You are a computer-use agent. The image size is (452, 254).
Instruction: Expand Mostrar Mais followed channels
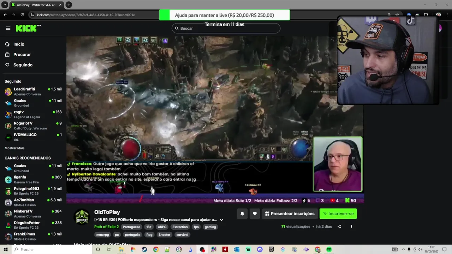tap(14, 148)
